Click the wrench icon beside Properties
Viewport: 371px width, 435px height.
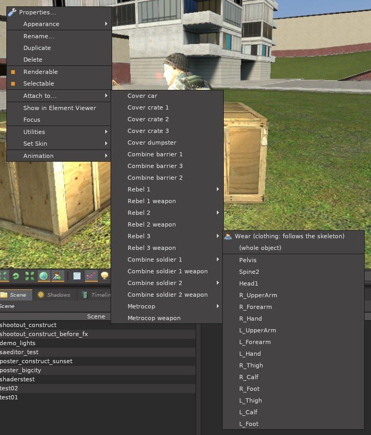point(12,12)
